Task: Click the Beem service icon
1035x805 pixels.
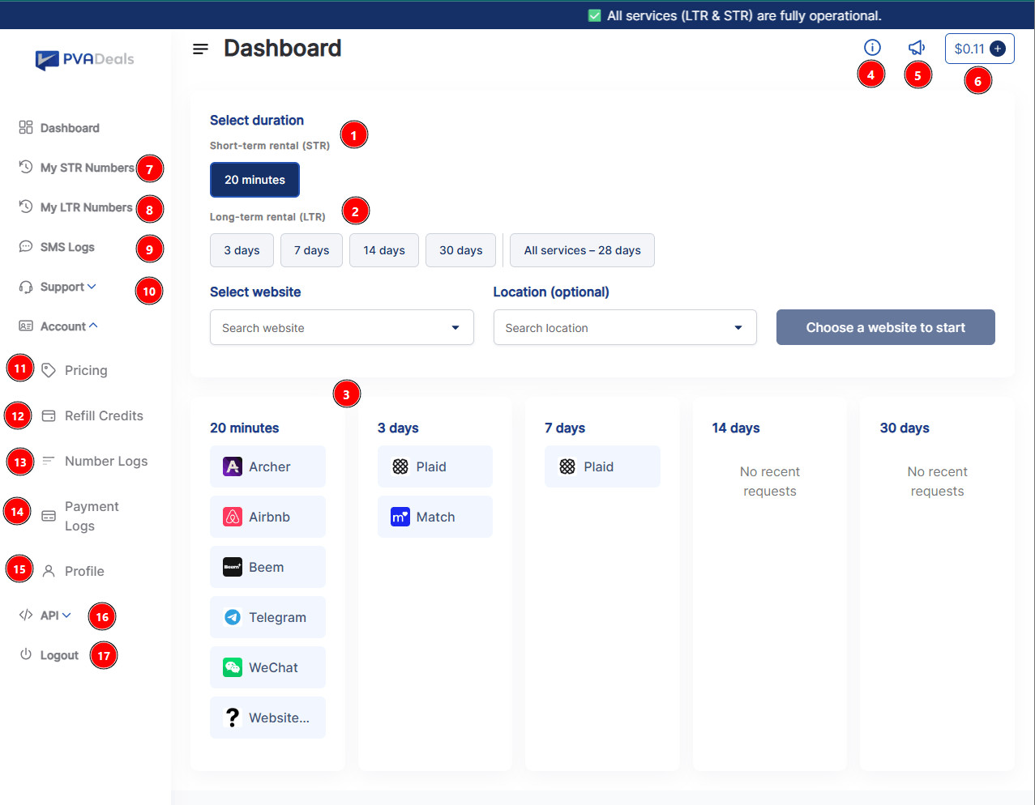Action: (233, 567)
